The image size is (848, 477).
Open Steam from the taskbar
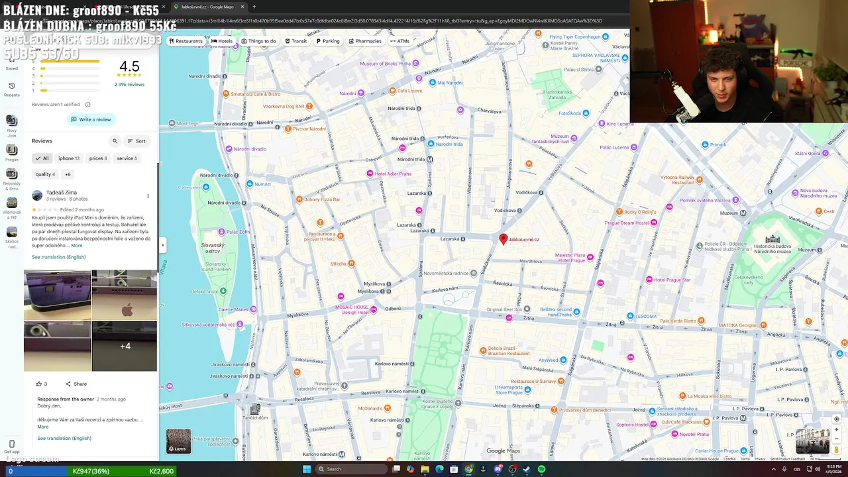pos(527,469)
